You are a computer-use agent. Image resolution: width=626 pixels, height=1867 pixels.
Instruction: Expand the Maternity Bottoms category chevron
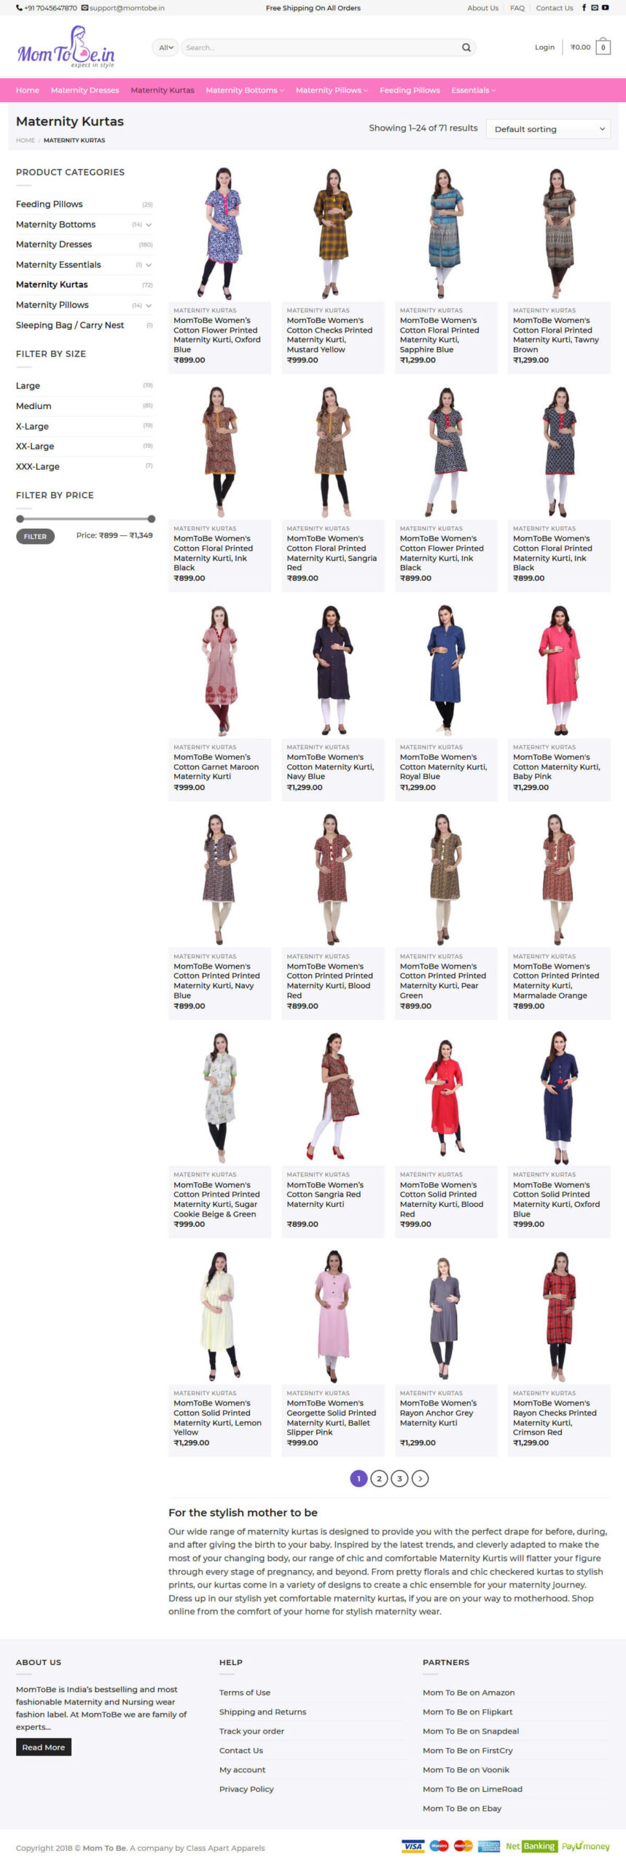tap(149, 225)
